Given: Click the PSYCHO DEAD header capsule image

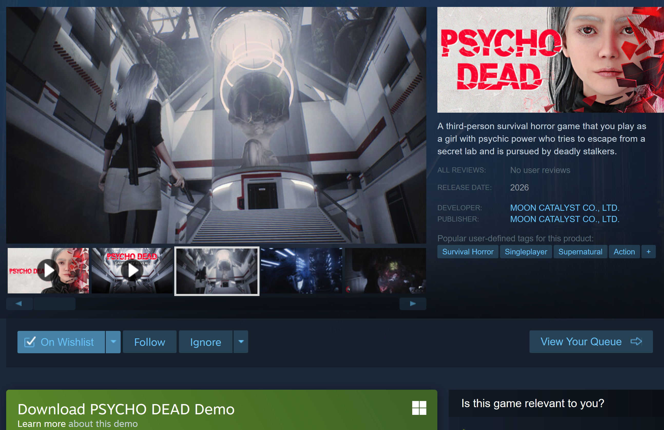Looking at the screenshot, I should [x=550, y=60].
